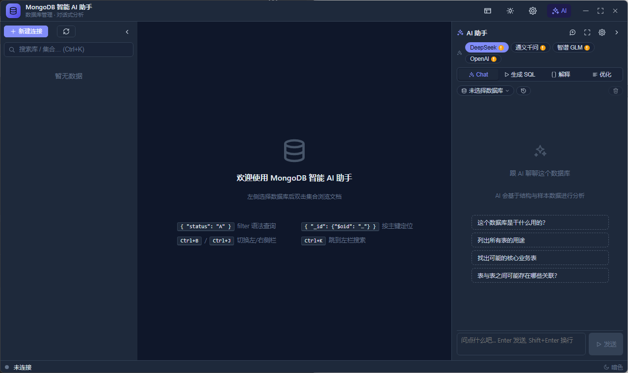Click the 新建连接 button
This screenshot has width=628, height=373.
pyautogui.click(x=26, y=31)
